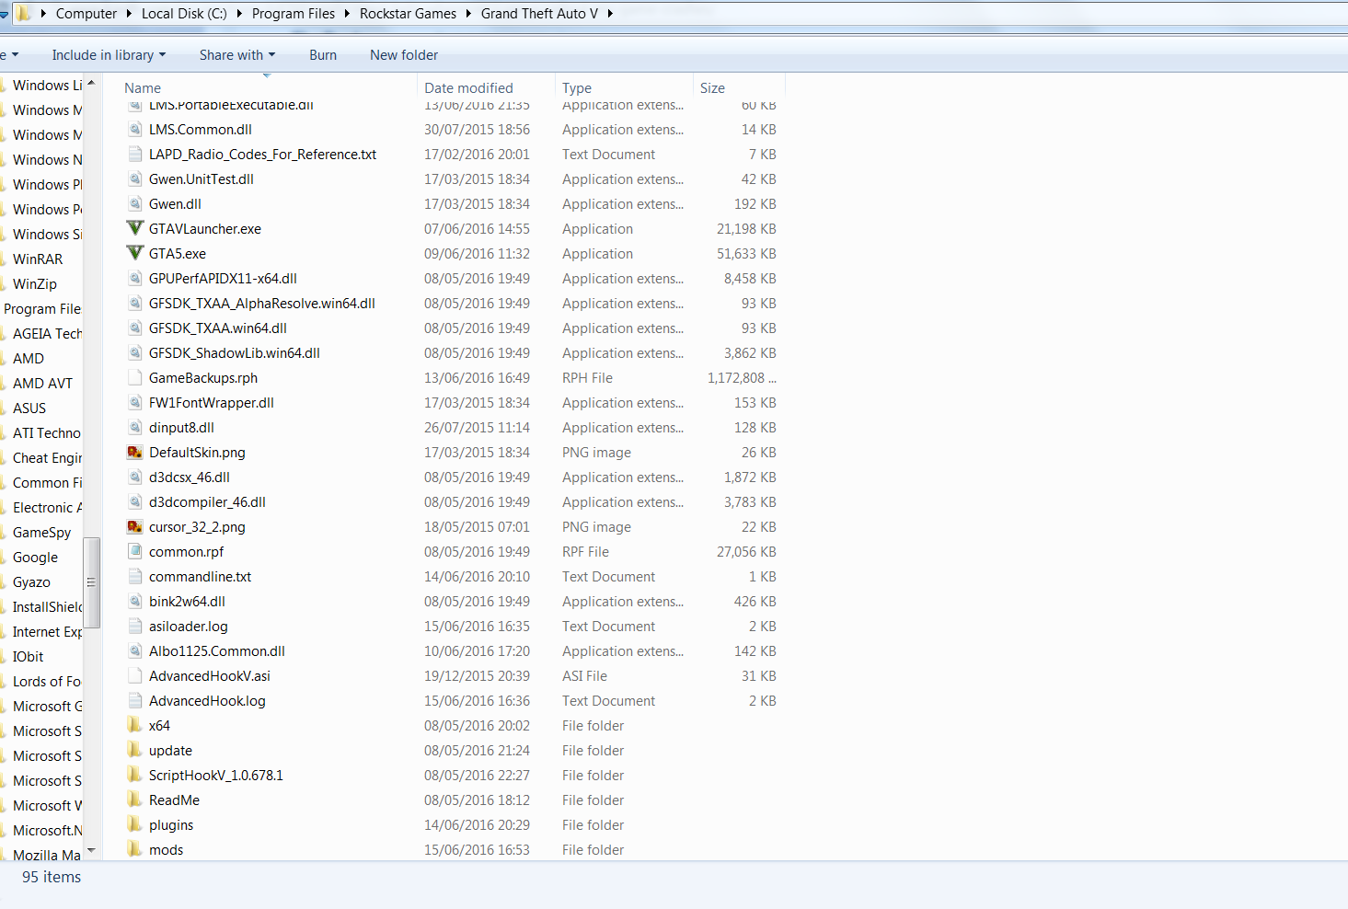Click the Burn toolbar button
Viewport: 1348px width, 909px height.
coord(323,55)
